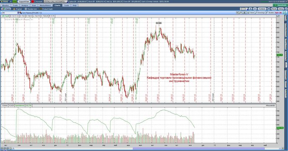Click the left-right arrows sync icon
288x151 pixels.
(x=269, y=9)
